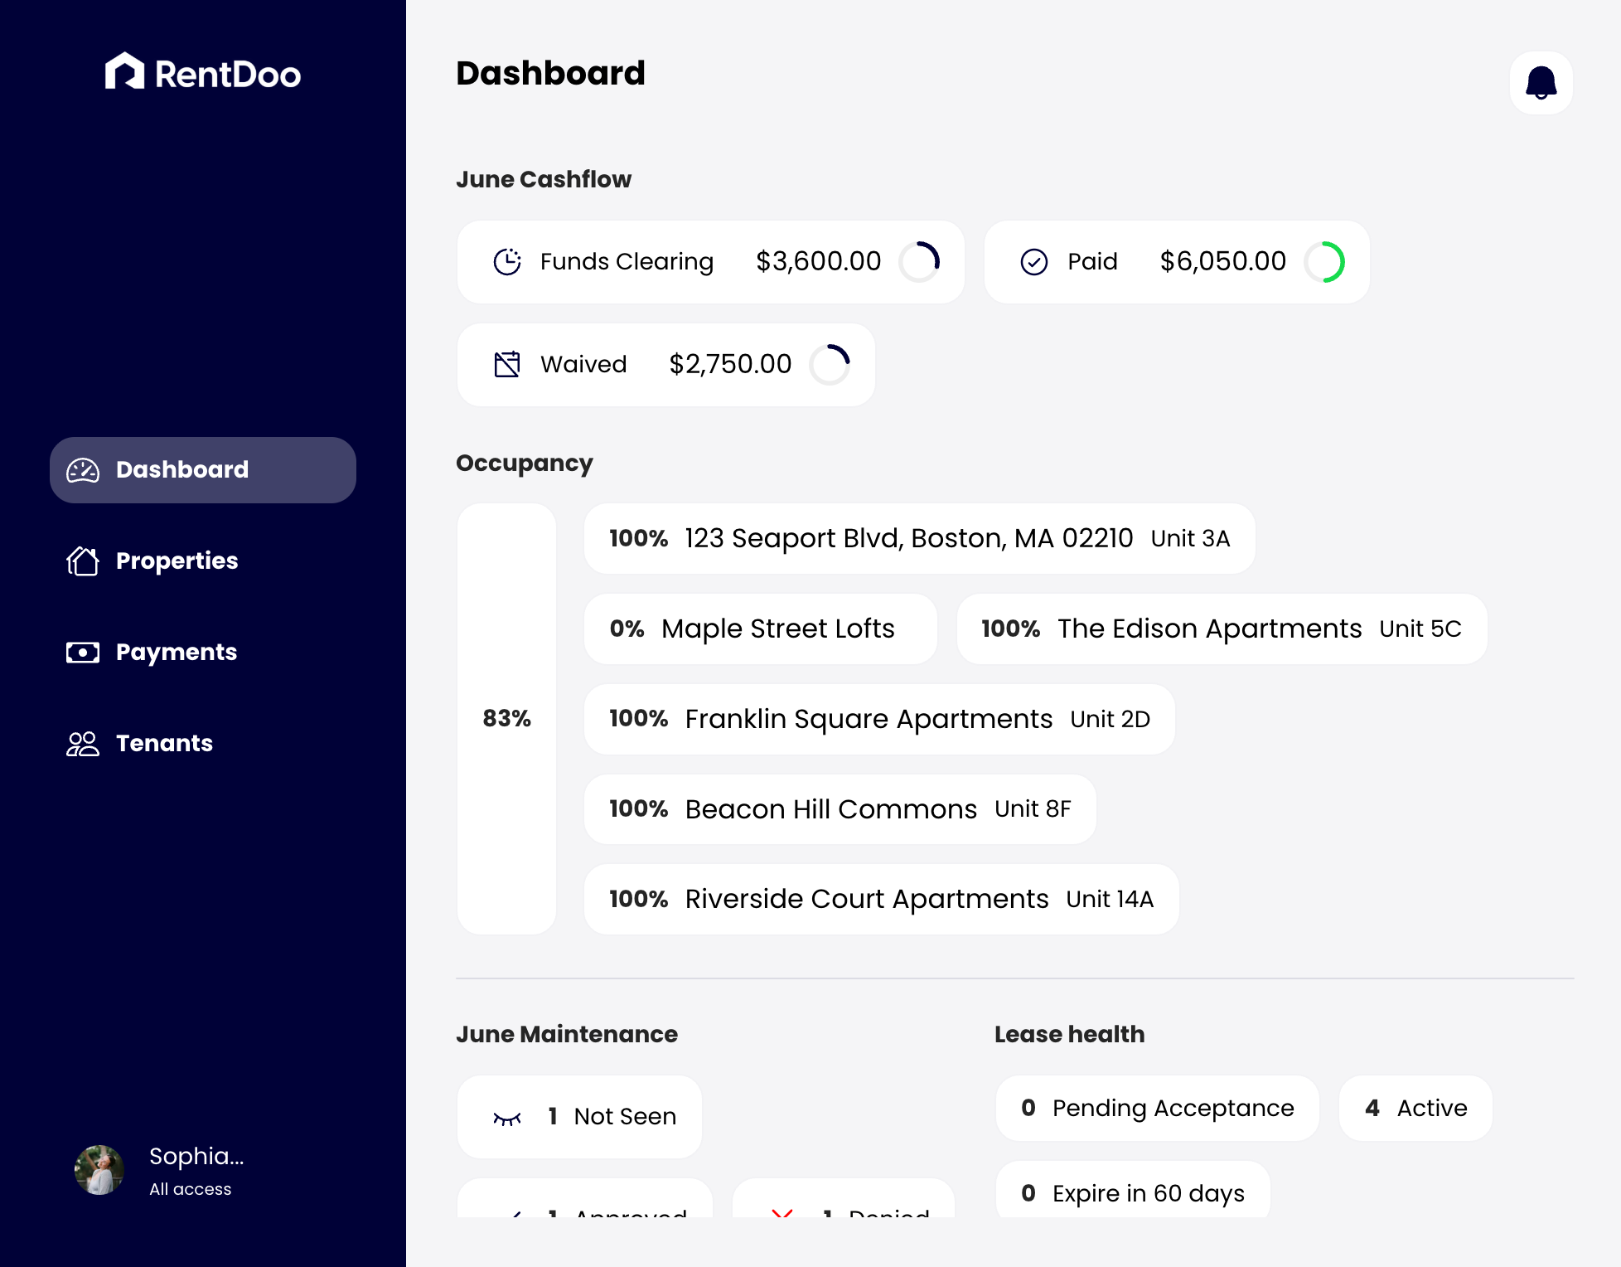Image resolution: width=1621 pixels, height=1267 pixels.
Task: Click the Tenants people icon
Action: tap(83, 744)
